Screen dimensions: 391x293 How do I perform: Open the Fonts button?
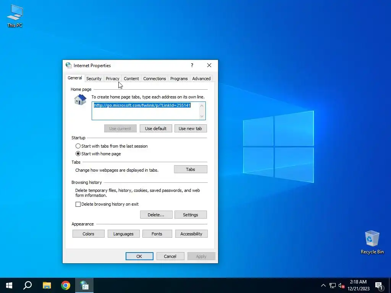pyautogui.click(x=157, y=234)
